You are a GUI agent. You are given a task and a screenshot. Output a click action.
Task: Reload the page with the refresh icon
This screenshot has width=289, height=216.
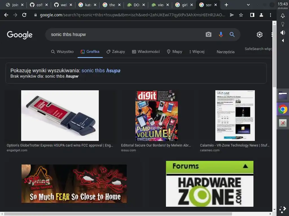[x=24, y=15]
